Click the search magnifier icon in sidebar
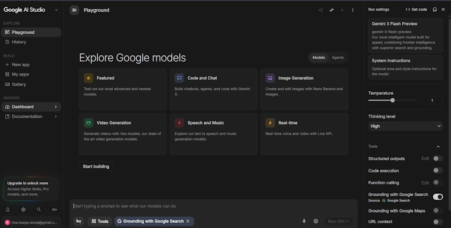 pyautogui.click(x=39, y=210)
